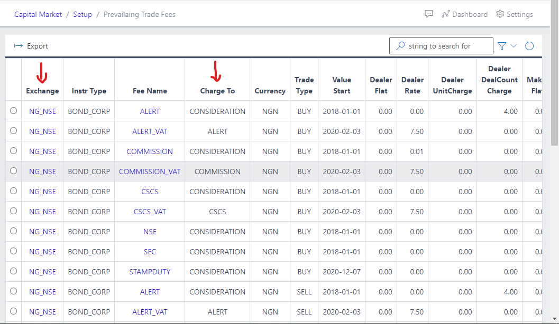
Task: Select the first ALERT row radio button
Action: (x=13, y=111)
